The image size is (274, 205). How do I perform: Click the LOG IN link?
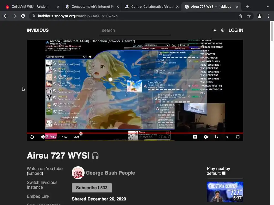coord(236,30)
